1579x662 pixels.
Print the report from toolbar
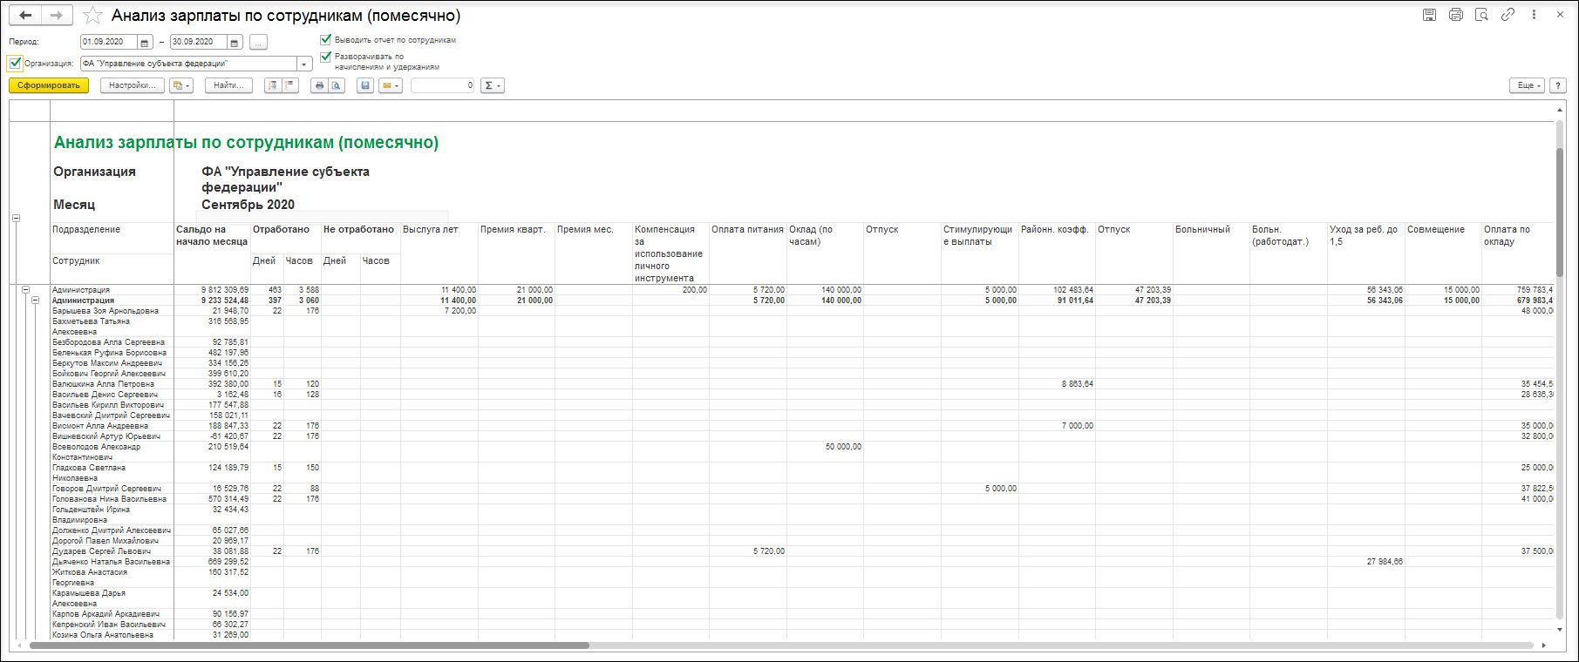[319, 85]
